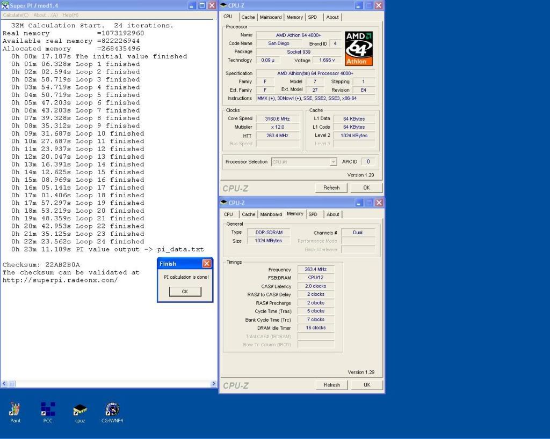The width and height of the screenshot is (550, 439).
Task: Click the Package value Socket 939
Action: coord(299,52)
